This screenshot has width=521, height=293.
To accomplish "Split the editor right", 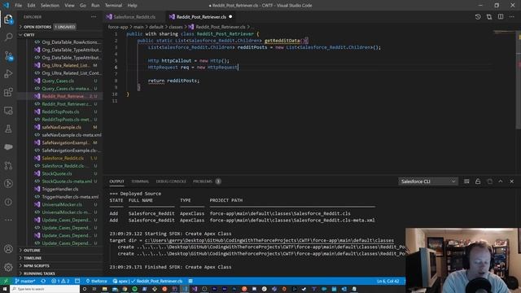I will (x=501, y=16).
